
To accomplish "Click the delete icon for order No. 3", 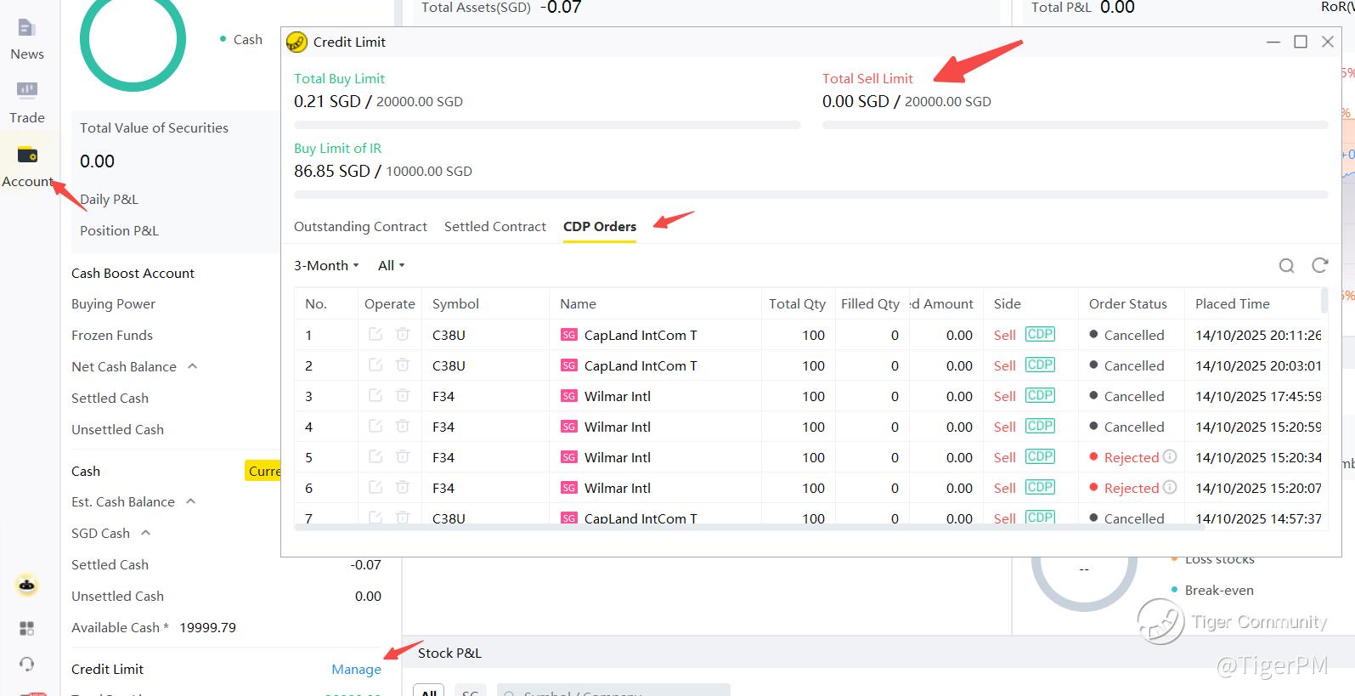I will (403, 396).
